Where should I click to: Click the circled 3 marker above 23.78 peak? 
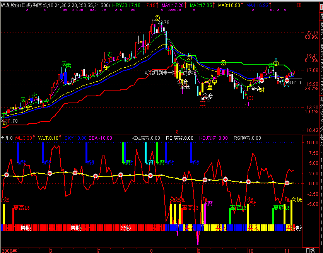[157, 18]
